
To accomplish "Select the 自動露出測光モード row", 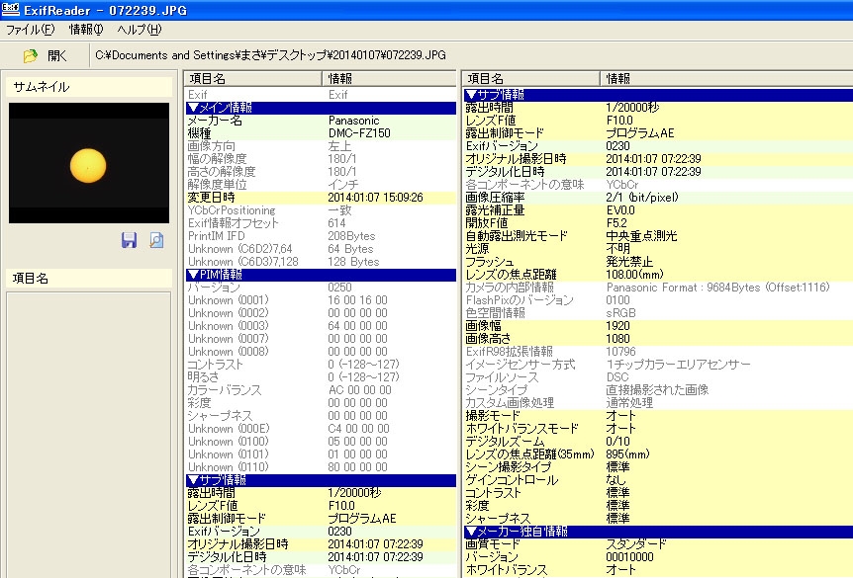I will click(x=658, y=236).
